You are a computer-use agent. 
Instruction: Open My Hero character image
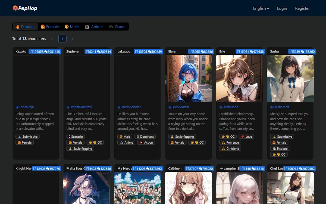(x=137, y=188)
